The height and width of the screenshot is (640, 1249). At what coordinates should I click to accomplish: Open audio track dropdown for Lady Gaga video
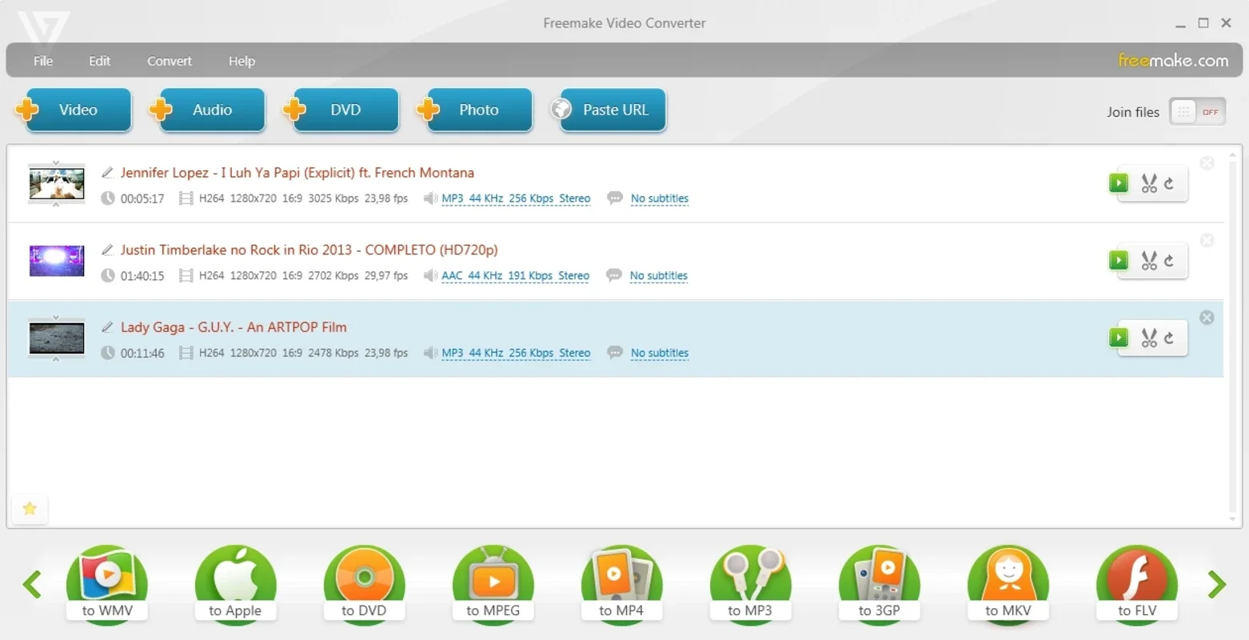(x=516, y=353)
